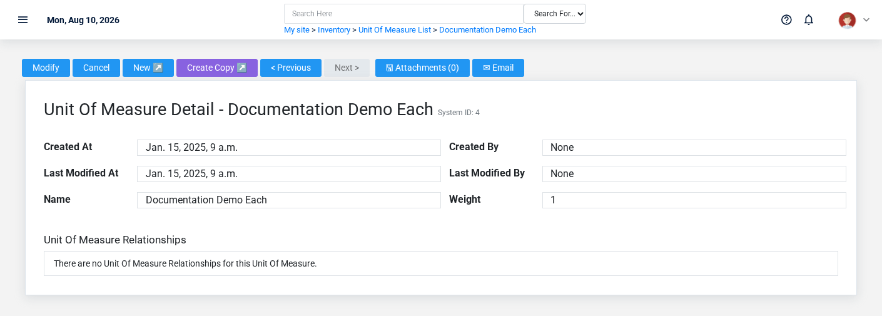Go to My site breadcrumb

(x=297, y=30)
